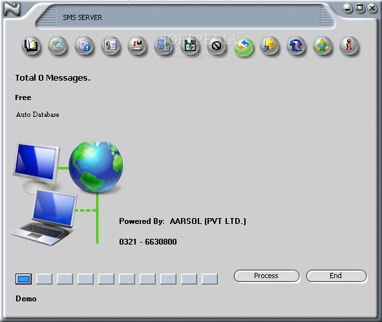382x322 pixels.
Task: Click the green refresh arrows icon
Action: click(244, 47)
